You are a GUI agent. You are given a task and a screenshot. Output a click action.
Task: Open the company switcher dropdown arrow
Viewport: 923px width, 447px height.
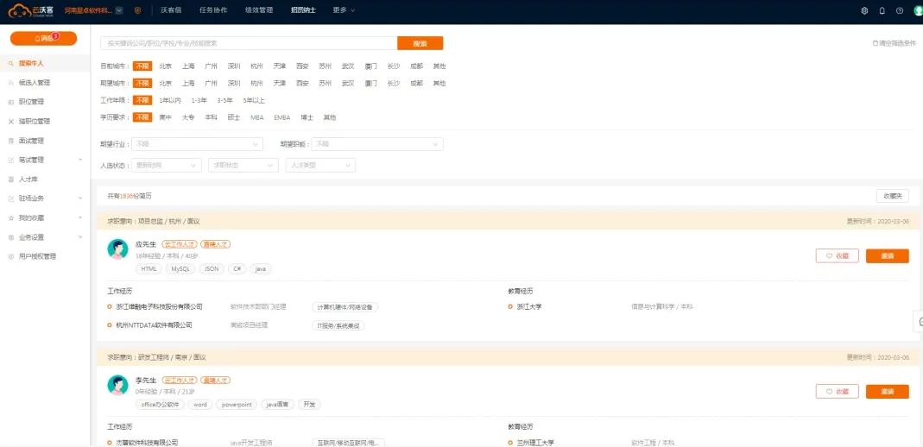(119, 10)
